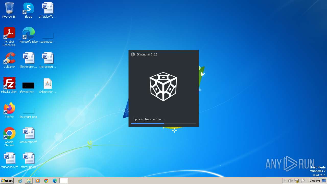This screenshot has width=327, height=184.
Task: Open Windows Media Player from the taskbar
Action: click(x=38, y=181)
